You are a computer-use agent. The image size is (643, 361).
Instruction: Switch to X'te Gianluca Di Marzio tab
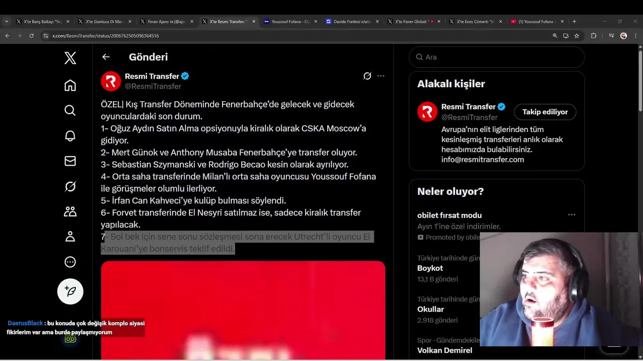tap(104, 22)
